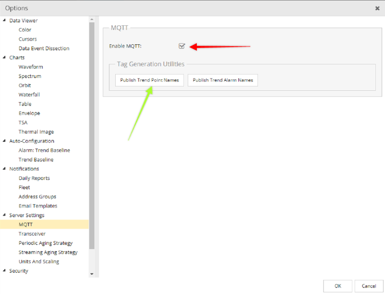Open the Color options page
Viewport: 385px width, 294px height.
[25, 30]
